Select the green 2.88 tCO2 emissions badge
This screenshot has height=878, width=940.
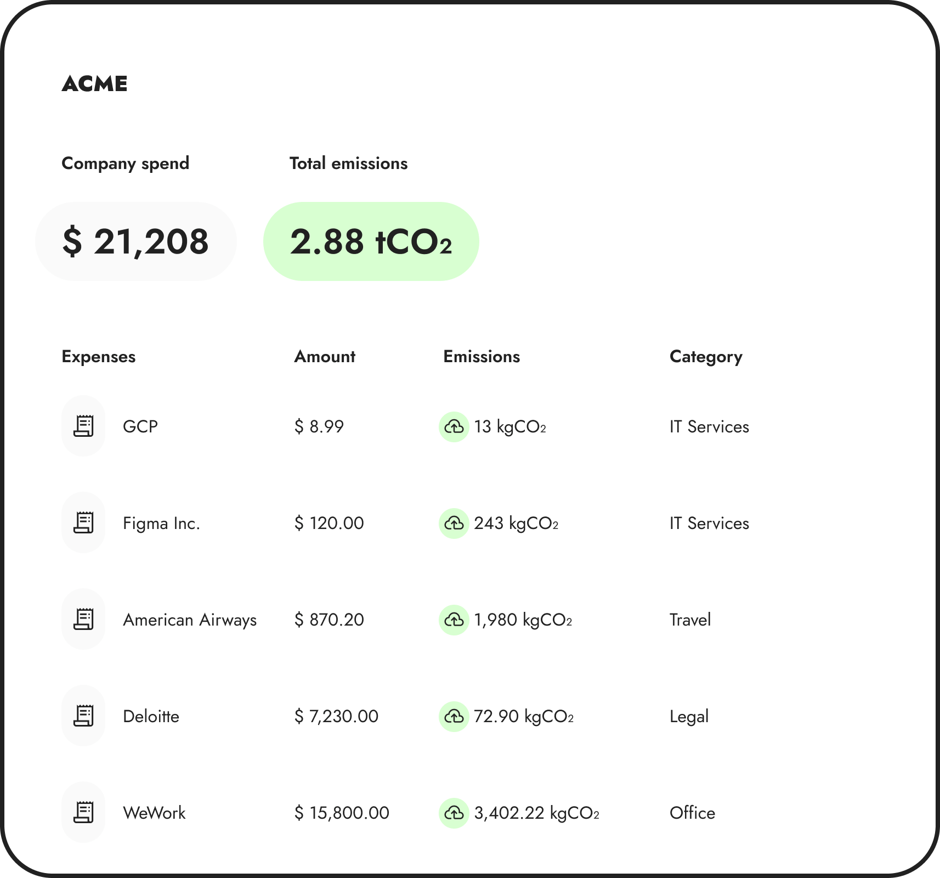(371, 241)
